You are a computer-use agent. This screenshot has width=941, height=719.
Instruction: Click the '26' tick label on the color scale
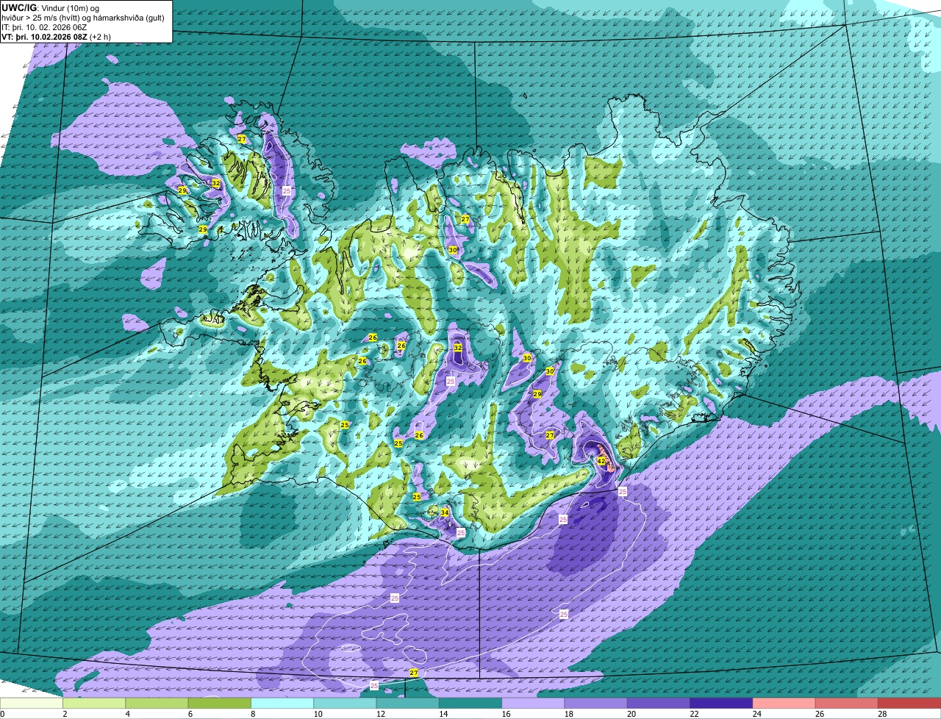tap(819, 714)
